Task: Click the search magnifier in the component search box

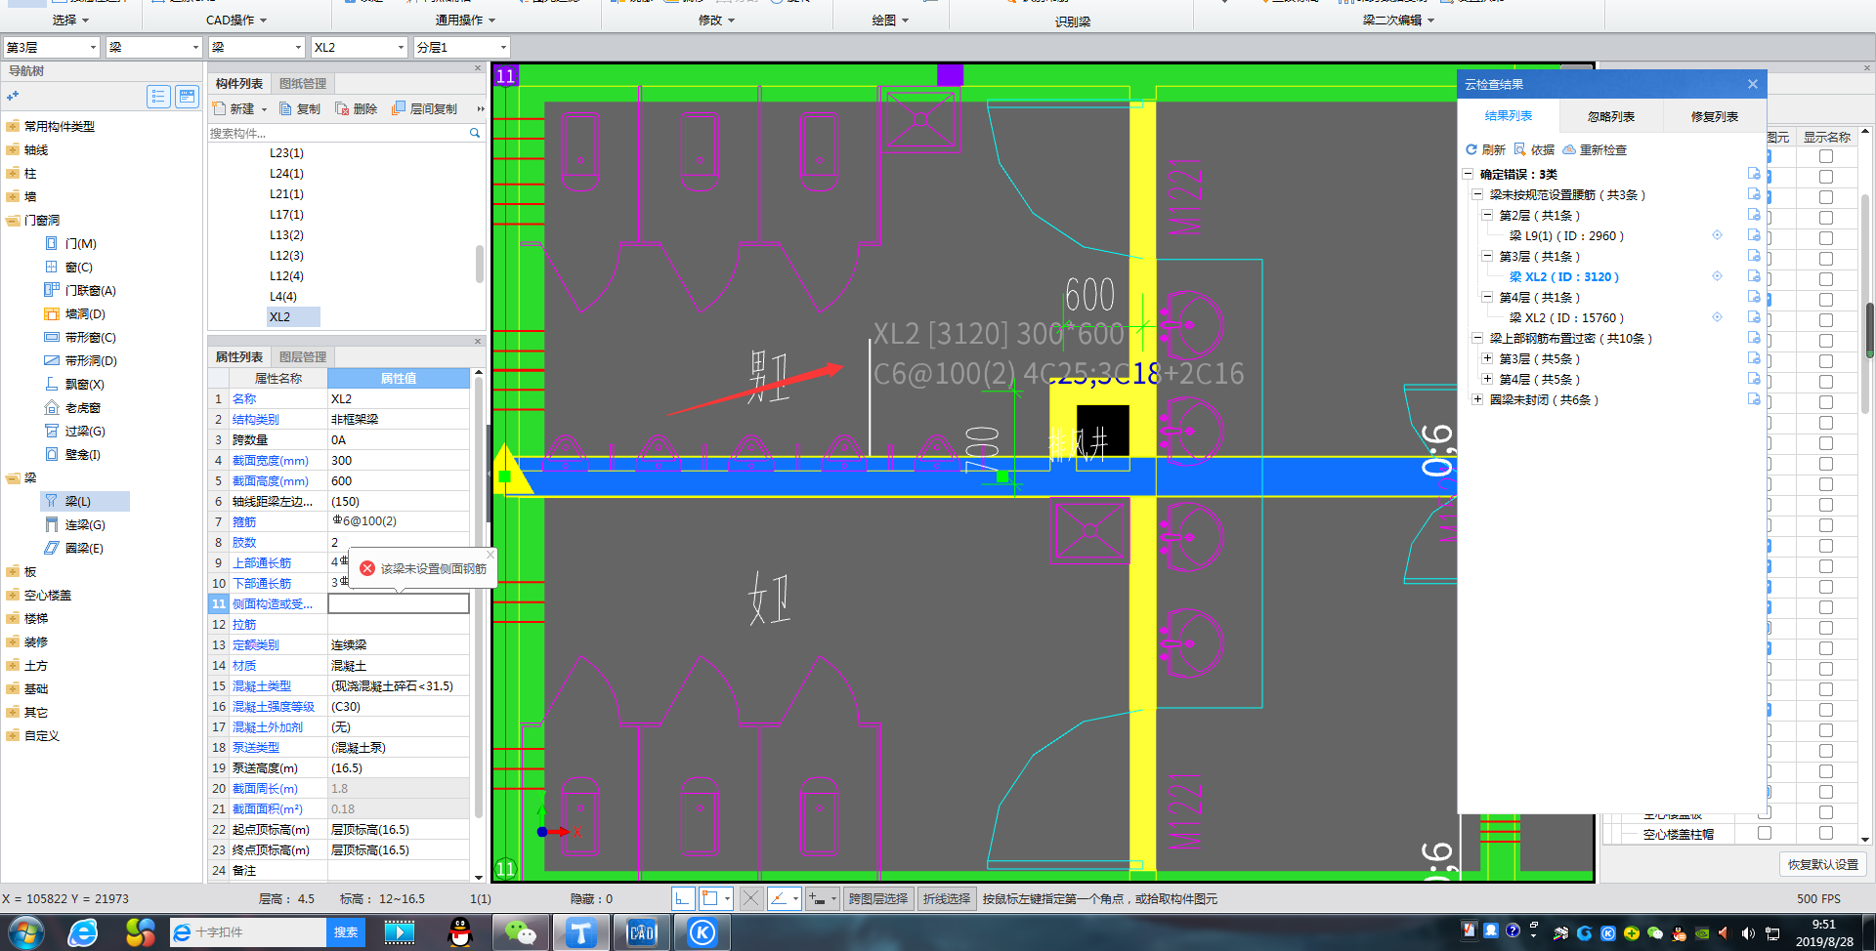Action: (475, 133)
